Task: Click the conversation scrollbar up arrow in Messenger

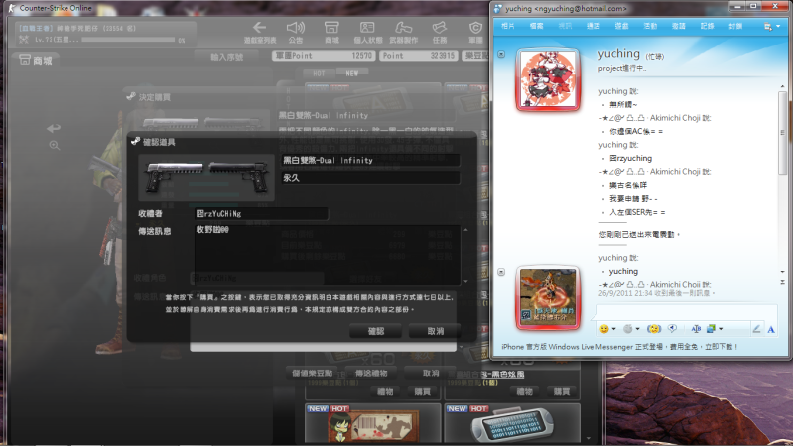Action: (782, 87)
